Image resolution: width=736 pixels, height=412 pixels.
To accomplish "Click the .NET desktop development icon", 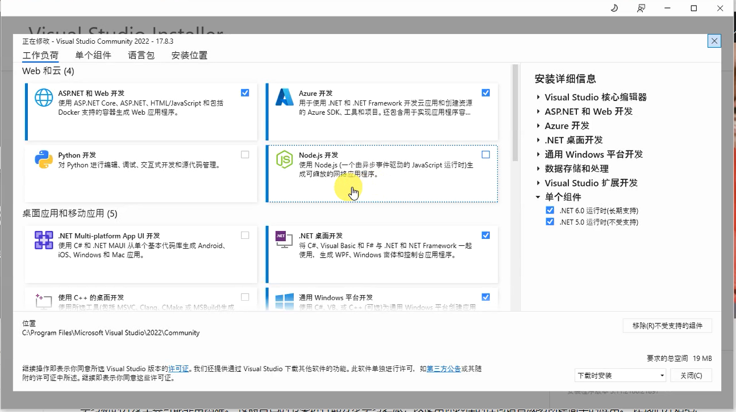I will 284,239.
